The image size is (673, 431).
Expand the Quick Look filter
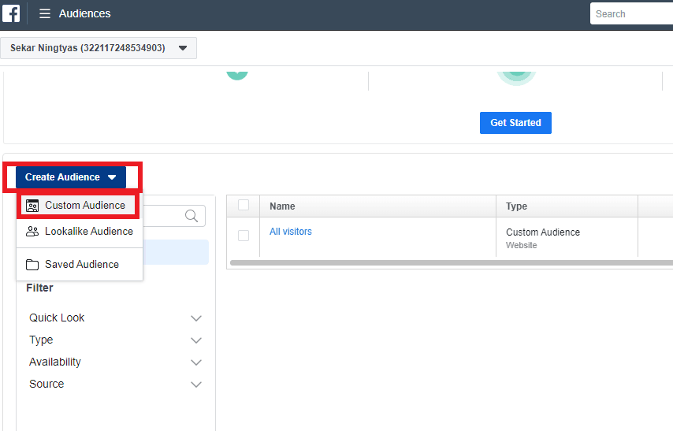pyautogui.click(x=196, y=318)
